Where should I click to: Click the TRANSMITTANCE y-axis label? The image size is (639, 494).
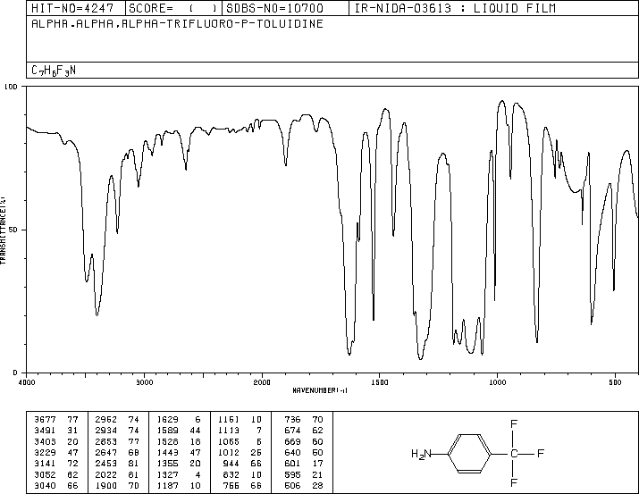4,229
